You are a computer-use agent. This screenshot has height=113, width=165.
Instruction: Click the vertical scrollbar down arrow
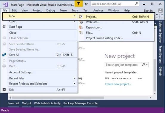(x=155, y=93)
